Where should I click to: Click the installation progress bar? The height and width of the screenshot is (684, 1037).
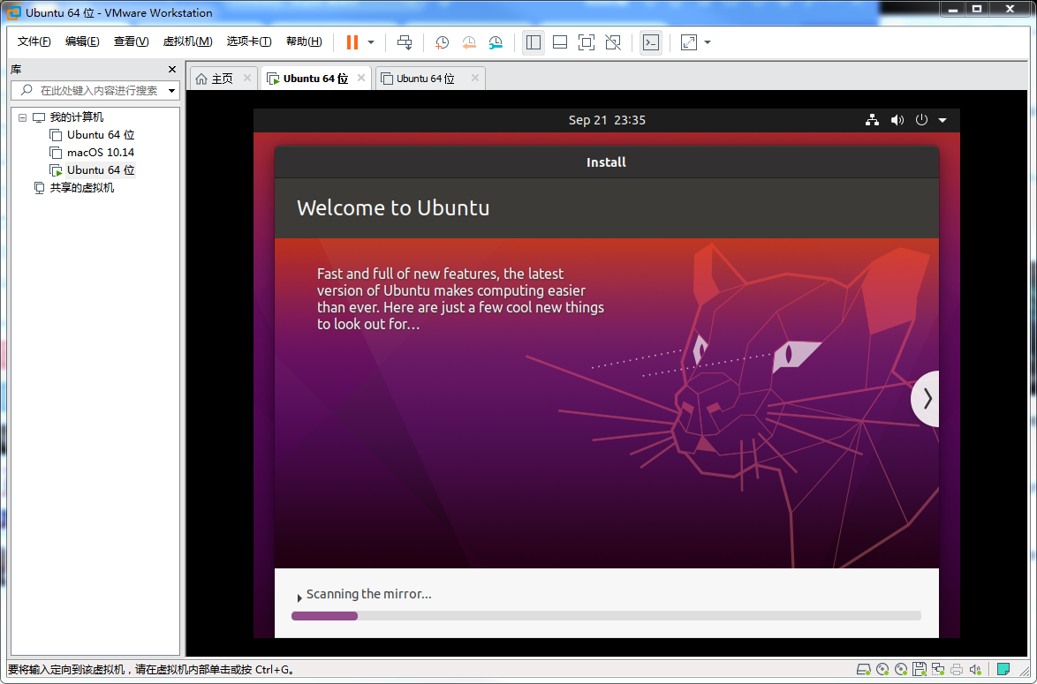(606, 616)
